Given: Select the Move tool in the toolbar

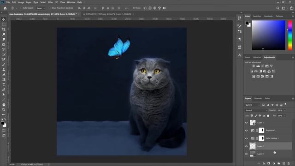Looking at the screenshot, I should pos(4,19).
